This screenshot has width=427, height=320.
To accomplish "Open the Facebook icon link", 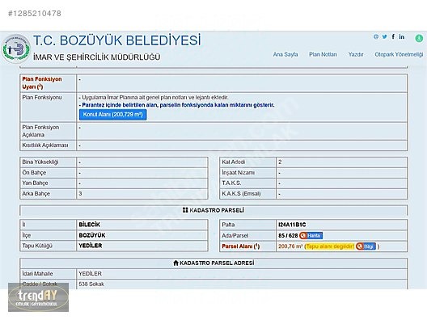I will 393,36.
